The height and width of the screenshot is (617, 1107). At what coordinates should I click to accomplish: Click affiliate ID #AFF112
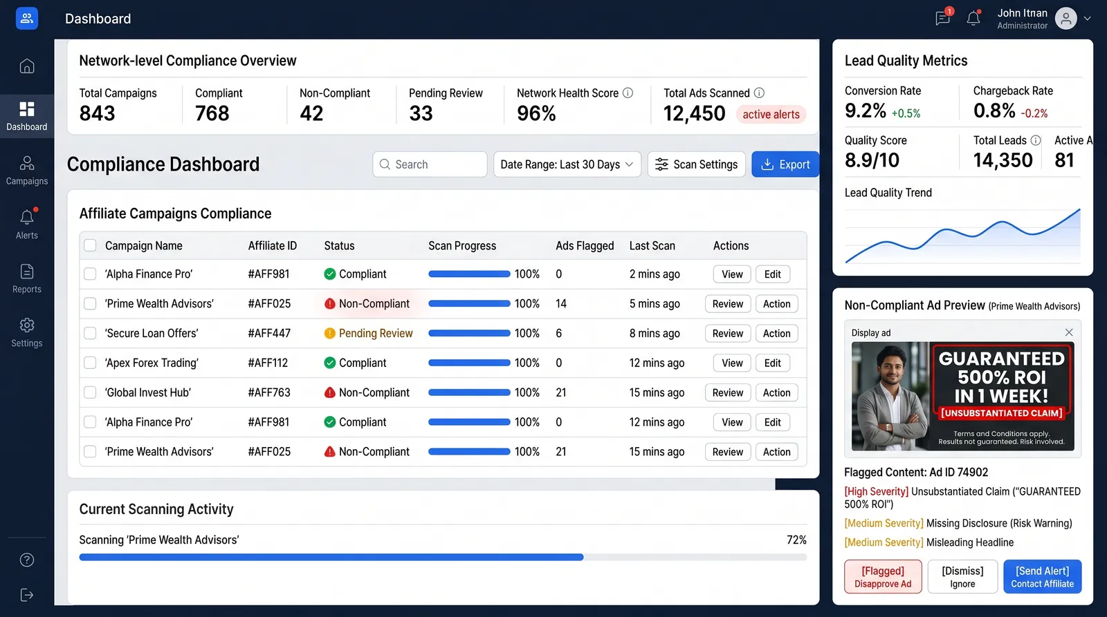[x=268, y=363]
